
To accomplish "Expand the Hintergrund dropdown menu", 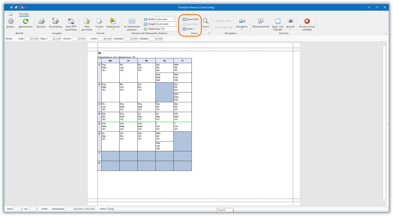I will [x=113, y=24].
